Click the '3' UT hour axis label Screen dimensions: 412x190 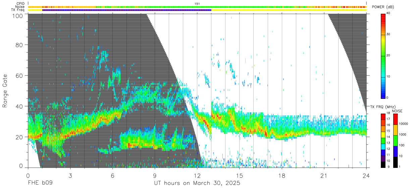tap(70, 176)
